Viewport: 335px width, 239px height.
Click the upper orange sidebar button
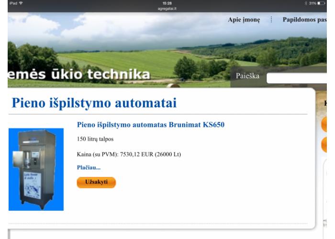point(324,124)
